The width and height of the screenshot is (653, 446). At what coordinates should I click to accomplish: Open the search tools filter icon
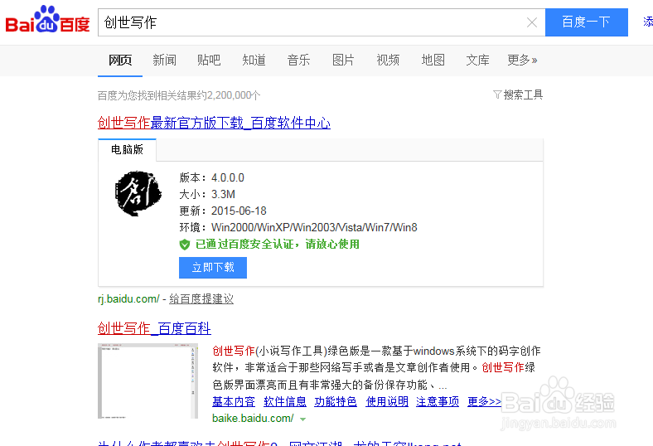[x=497, y=95]
